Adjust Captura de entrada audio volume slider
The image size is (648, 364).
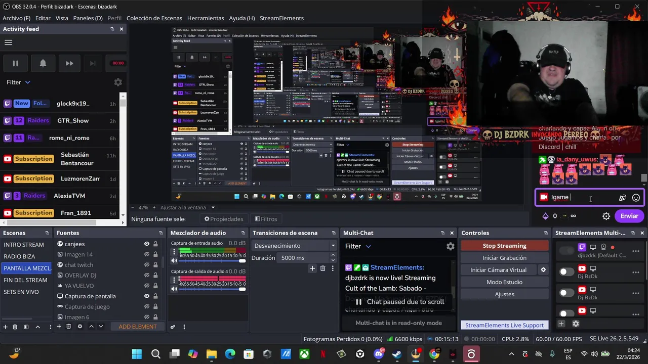coord(212,261)
